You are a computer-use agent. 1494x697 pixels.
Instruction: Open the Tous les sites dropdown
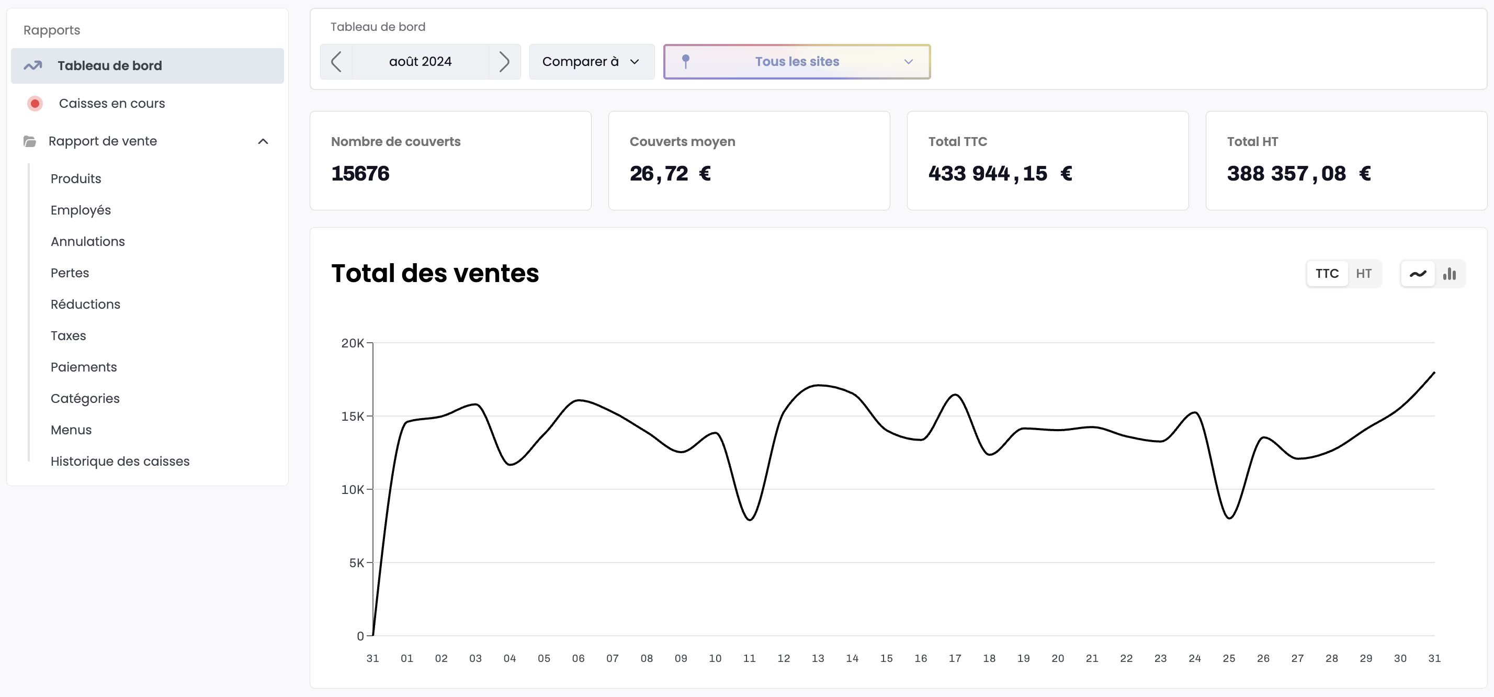tap(908, 61)
